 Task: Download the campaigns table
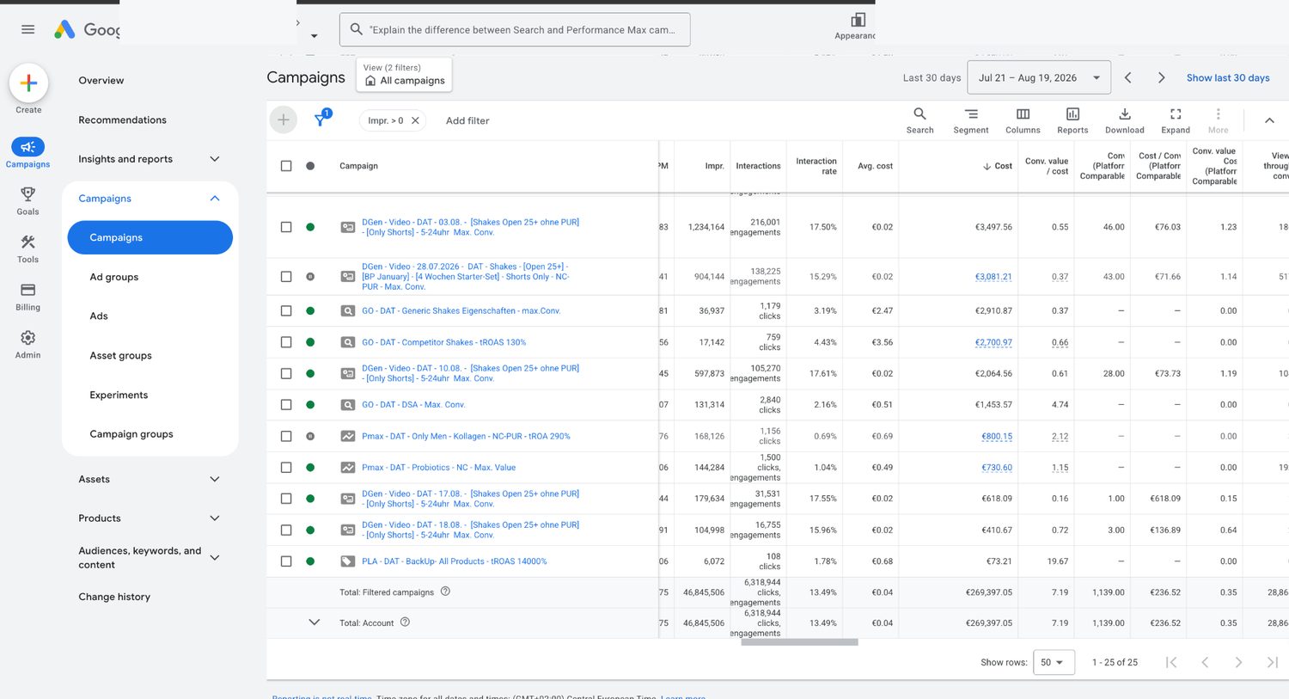(1124, 120)
